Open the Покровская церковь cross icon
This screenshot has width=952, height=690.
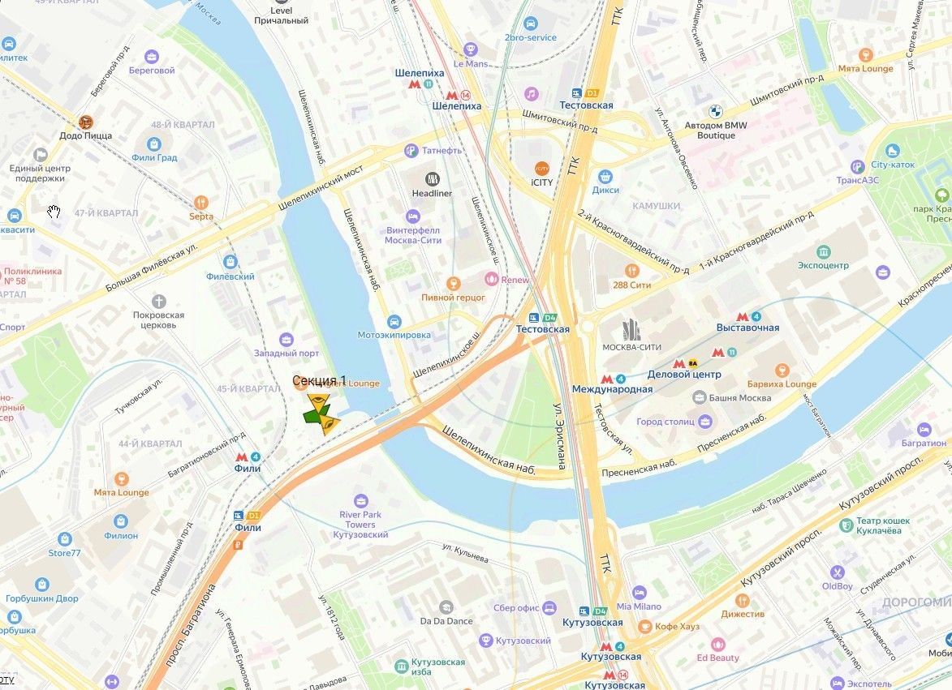coord(158,302)
